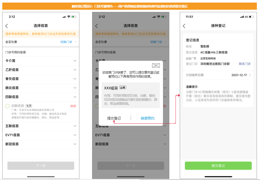Tap XXX疫苗 alternative vaccine card
This screenshot has width=260, height=180.
click(130, 95)
